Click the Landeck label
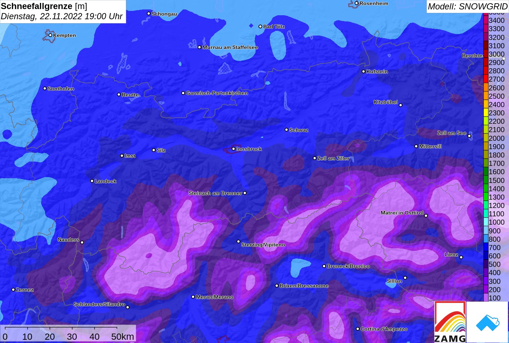Image resolution: width=509 pixels, height=343 pixels. point(105,181)
